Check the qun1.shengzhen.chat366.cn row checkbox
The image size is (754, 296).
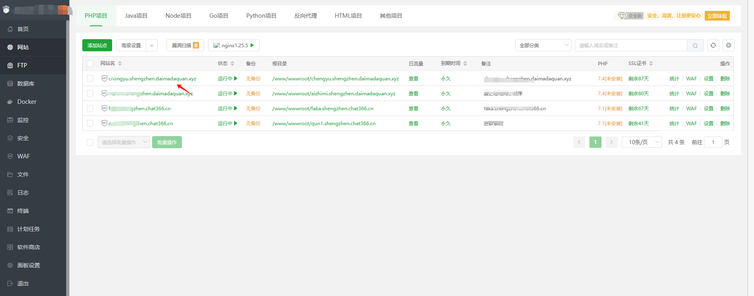pyautogui.click(x=90, y=123)
